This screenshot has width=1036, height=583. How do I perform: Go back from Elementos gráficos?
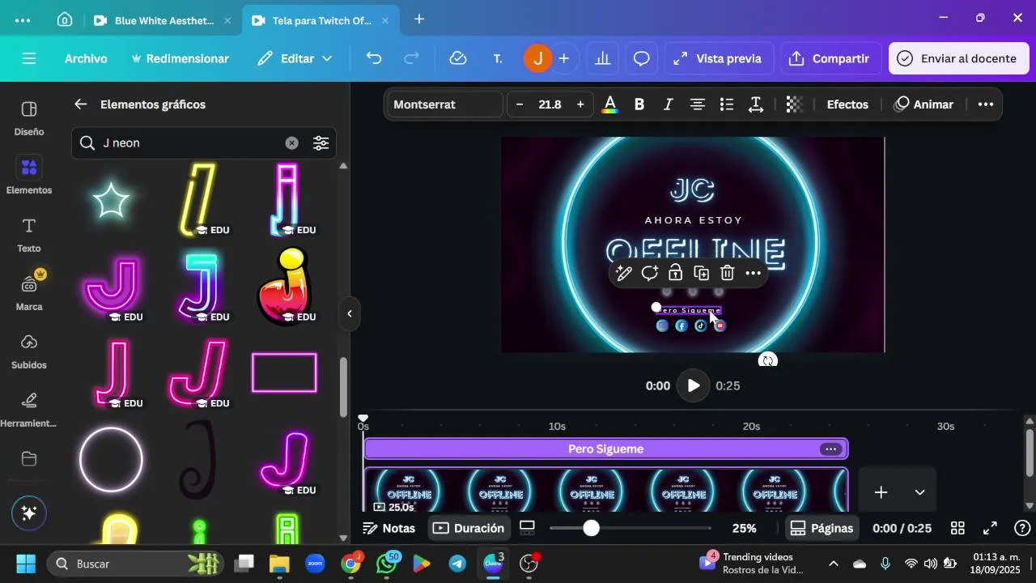point(80,104)
